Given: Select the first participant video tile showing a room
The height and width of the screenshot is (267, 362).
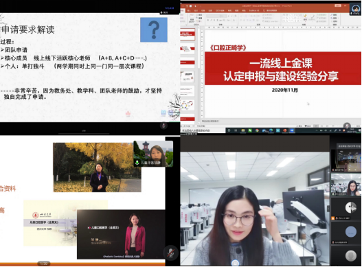Looking at the screenshot, I should (x=346, y=161).
